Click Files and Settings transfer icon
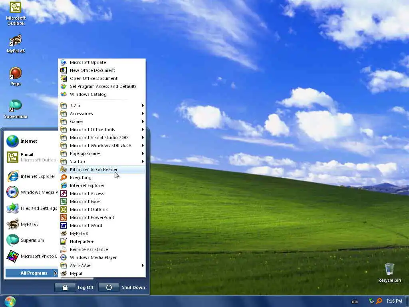The height and width of the screenshot is (307, 409). [x=12, y=208]
